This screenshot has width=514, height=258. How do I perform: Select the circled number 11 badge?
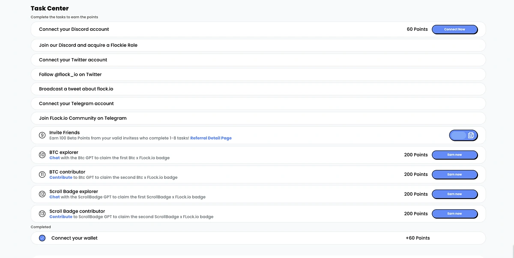click(42, 175)
